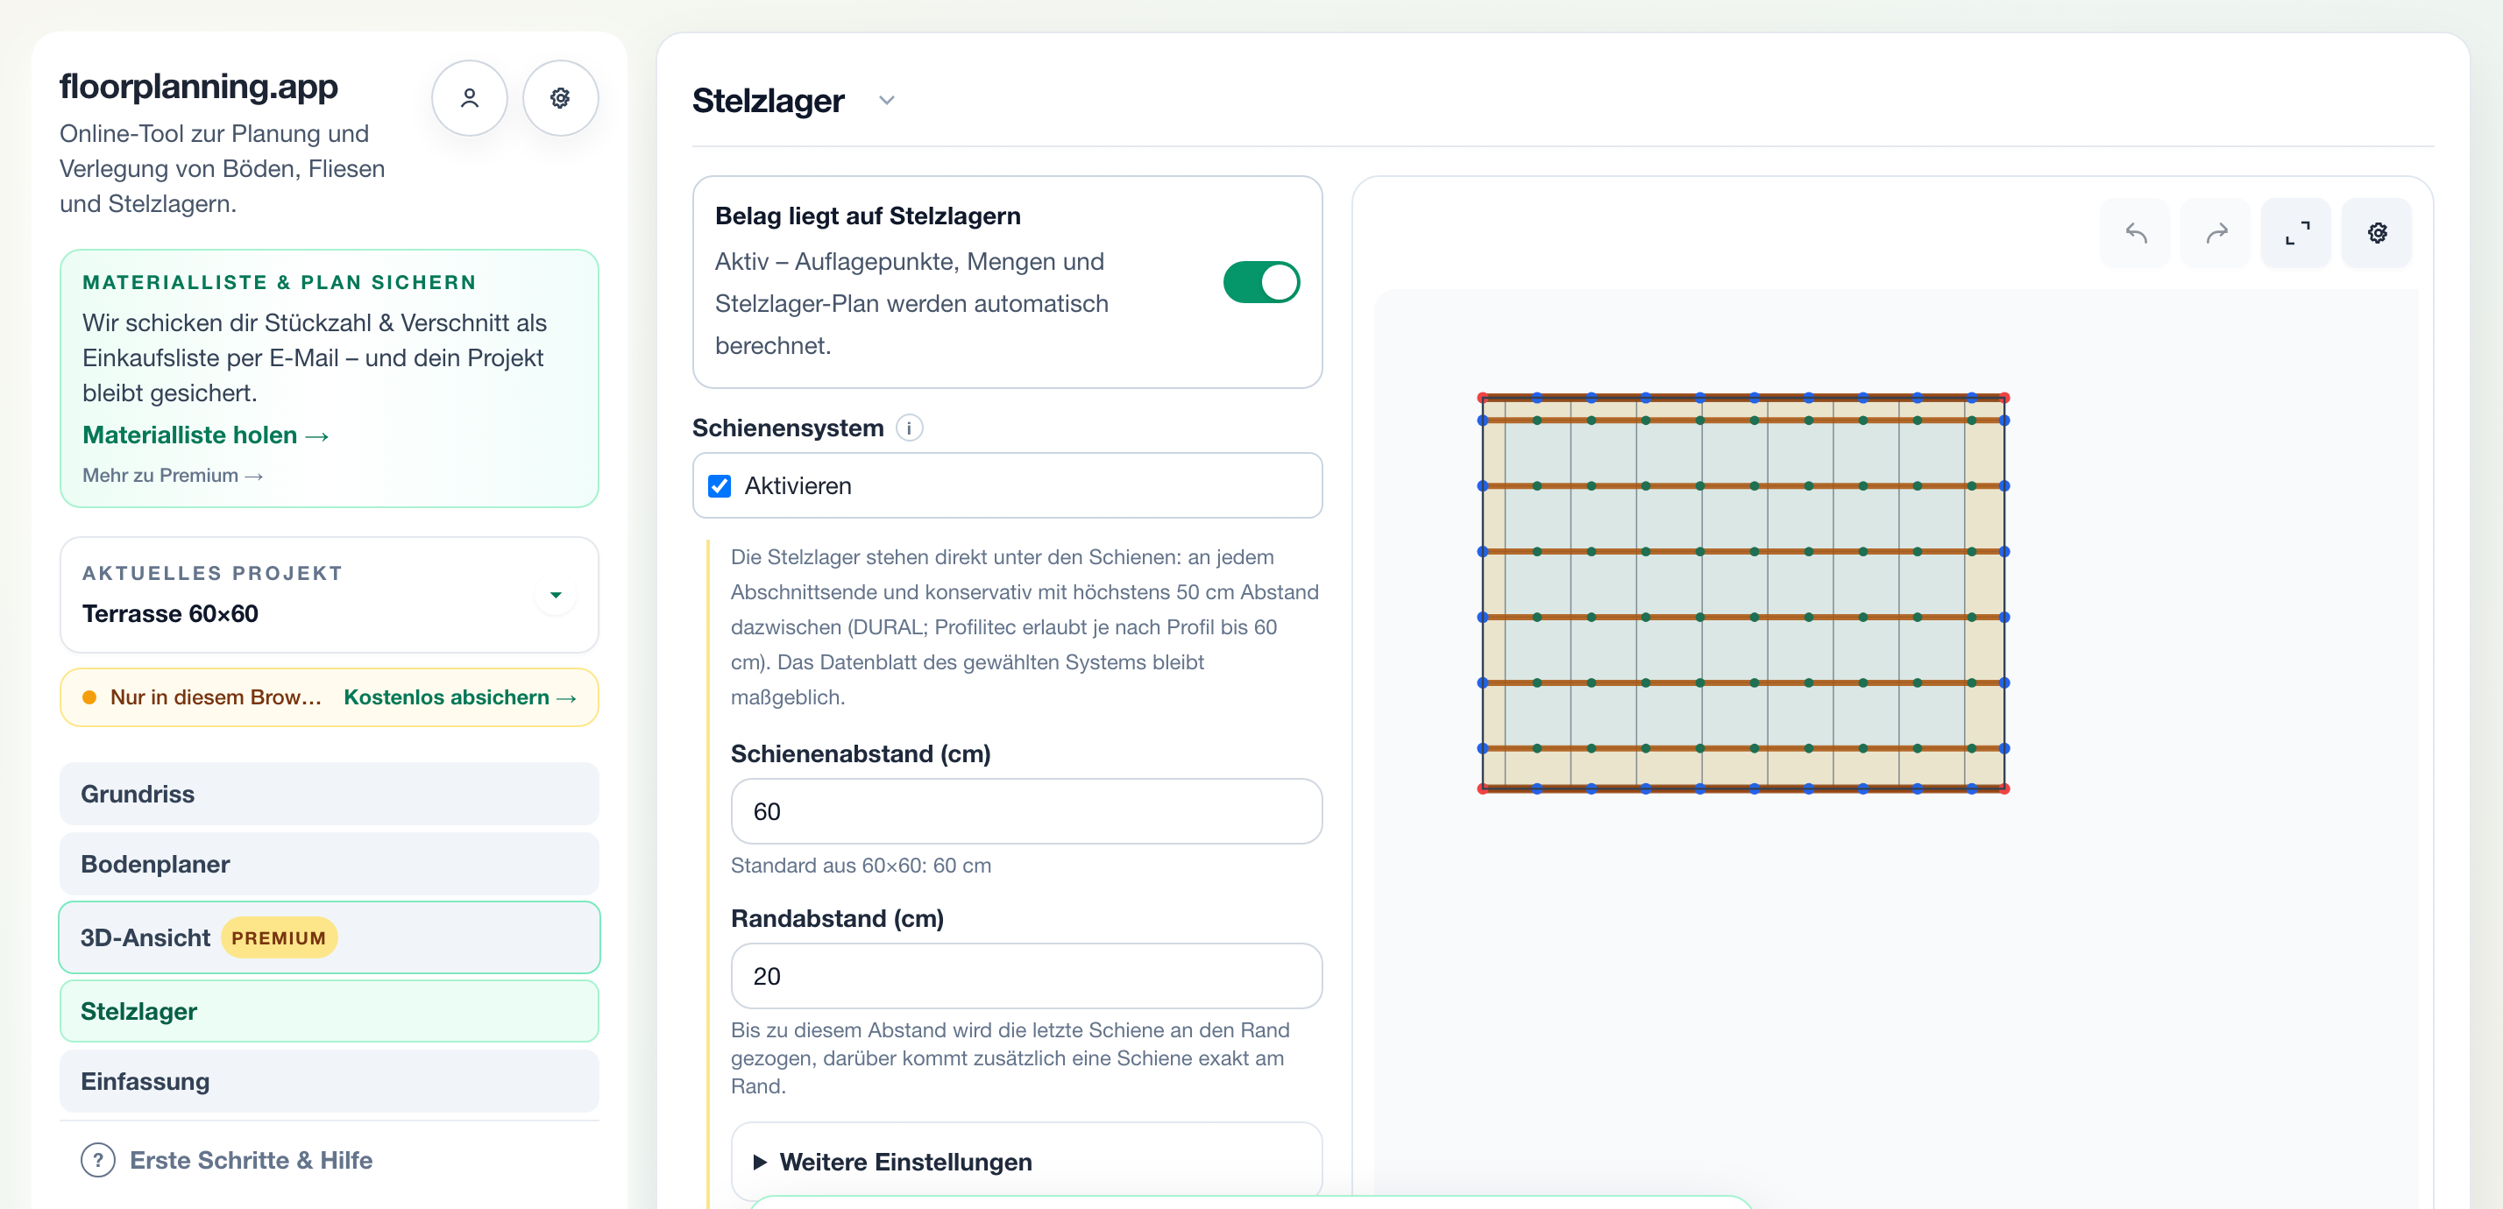Open the Einfassung section
Image resolution: width=2503 pixels, height=1209 pixels.
[x=330, y=1082]
